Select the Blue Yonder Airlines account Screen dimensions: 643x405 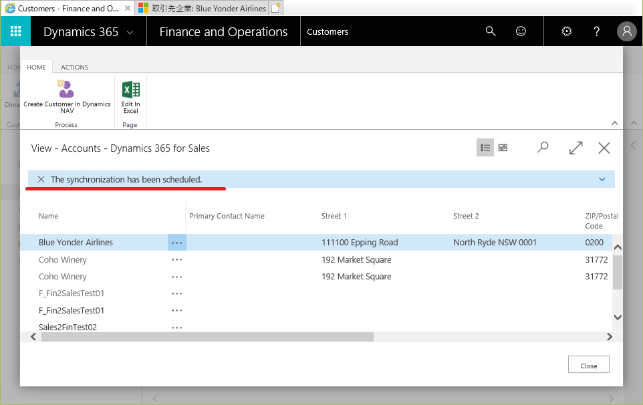(x=76, y=242)
